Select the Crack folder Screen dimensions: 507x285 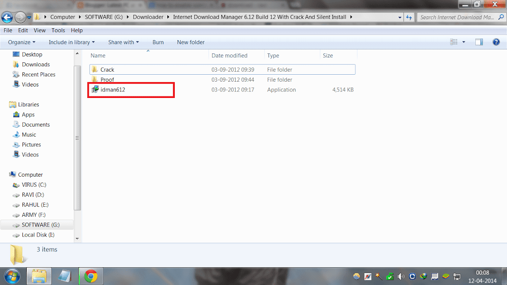pyautogui.click(x=222, y=69)
